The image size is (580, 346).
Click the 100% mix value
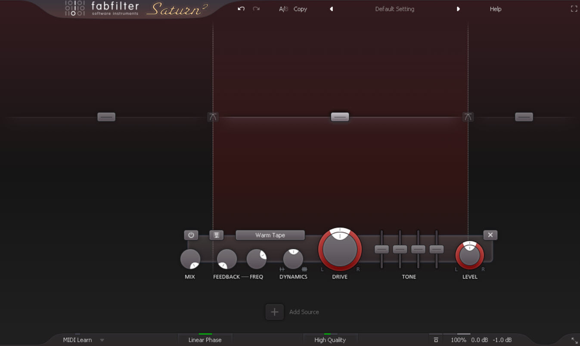(459, 340)
